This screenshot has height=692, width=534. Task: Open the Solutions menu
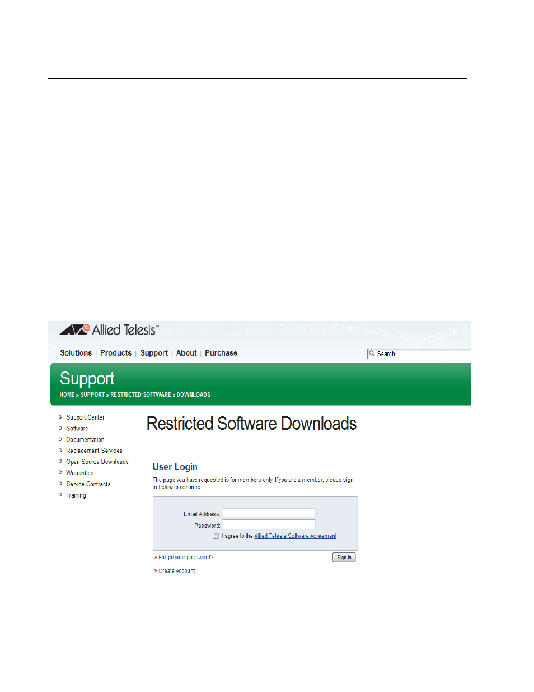[x=76, y=353]
